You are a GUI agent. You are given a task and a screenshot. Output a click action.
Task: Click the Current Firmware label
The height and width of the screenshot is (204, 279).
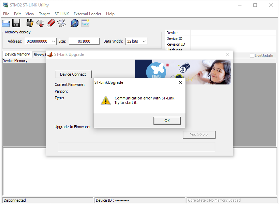click(x=70, y=84)
